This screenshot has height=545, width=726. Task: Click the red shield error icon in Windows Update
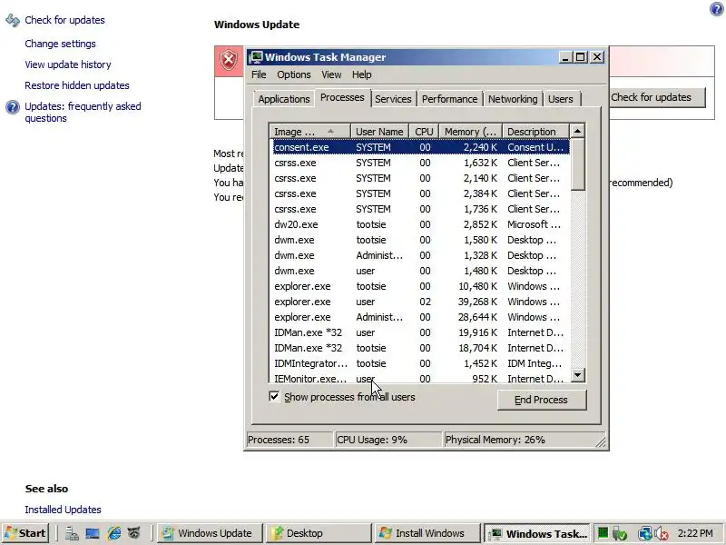coord(229,60)
